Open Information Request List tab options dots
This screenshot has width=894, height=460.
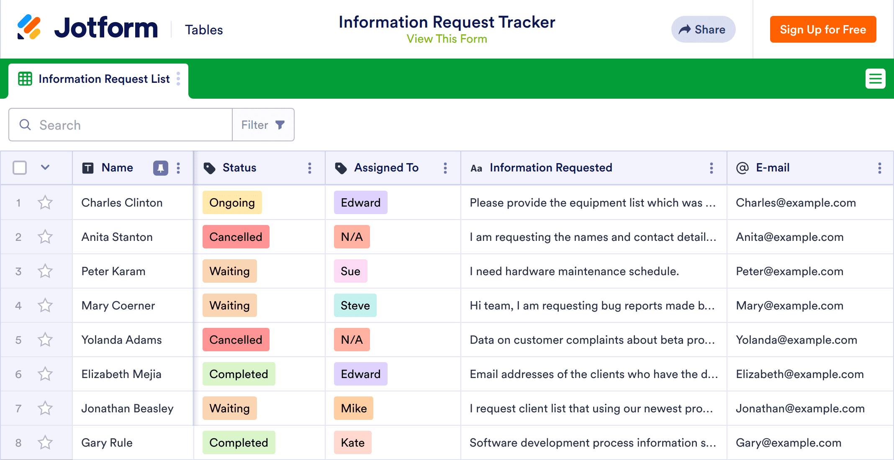click(178, 79)
